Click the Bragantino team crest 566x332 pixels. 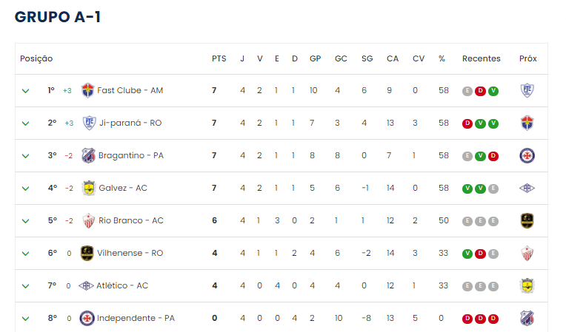(87, 155)
